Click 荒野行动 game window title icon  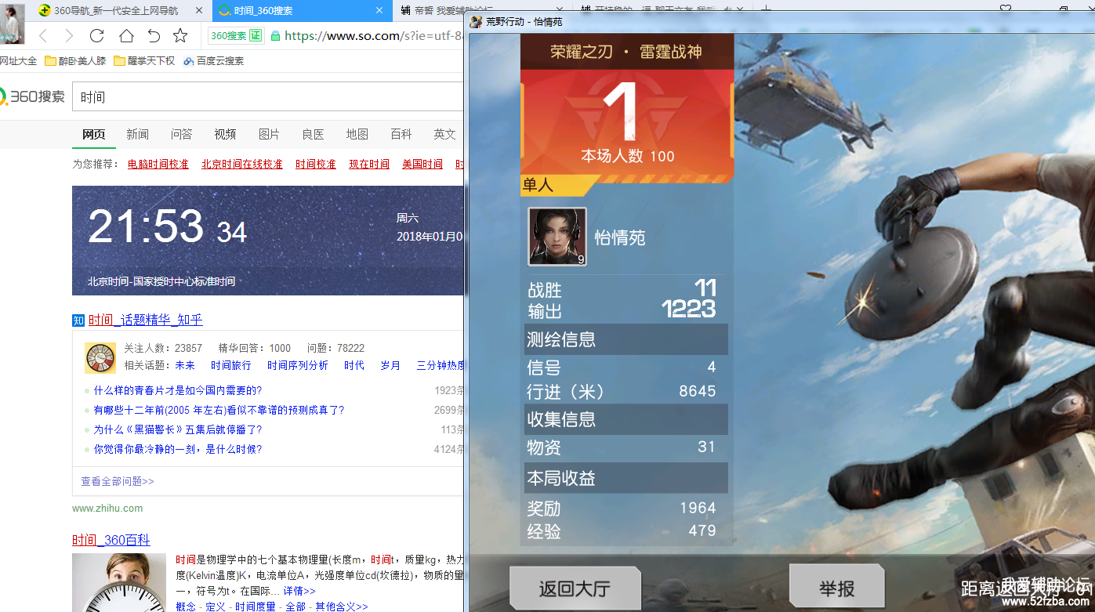click(x=476, y=21)
